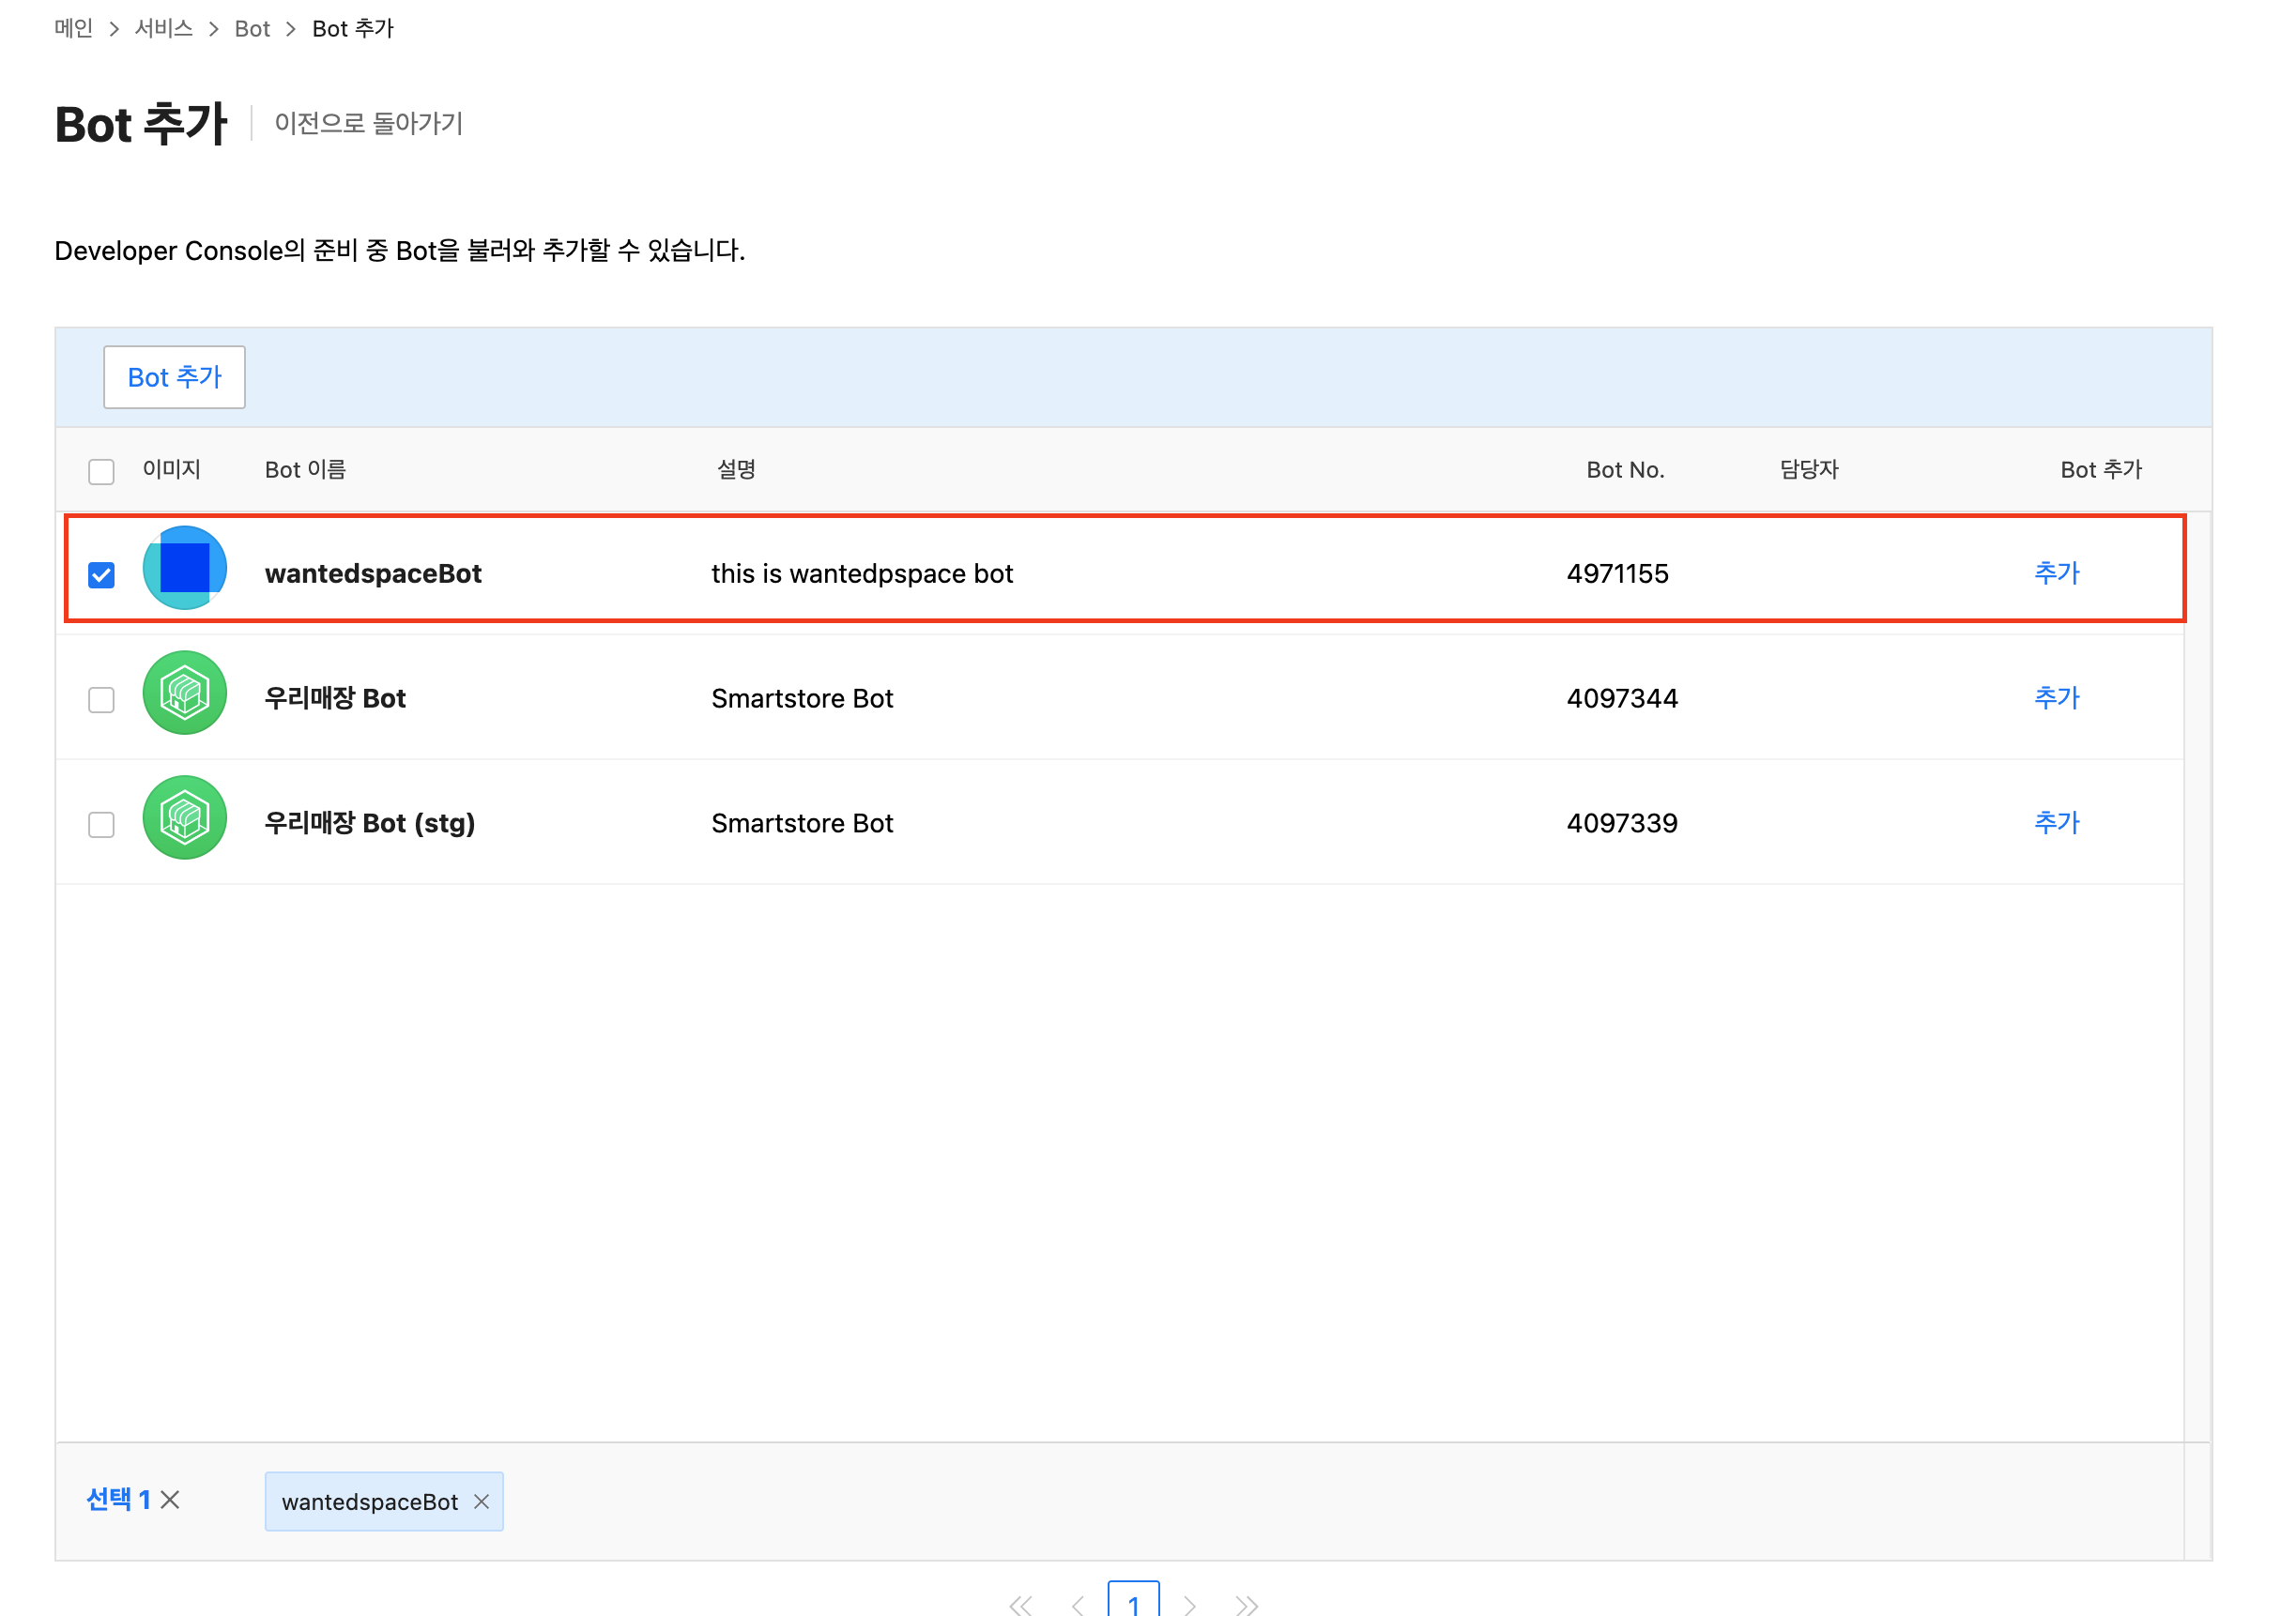Click the 우리매장 Bot (stg) green icon
The height and width of the screenshot is (1616, 2296).
coord(185,818)
